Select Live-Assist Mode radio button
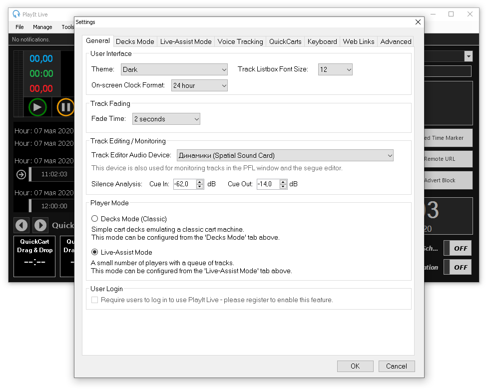This screenshot has height=390, width=491. (x=94, y=252)
